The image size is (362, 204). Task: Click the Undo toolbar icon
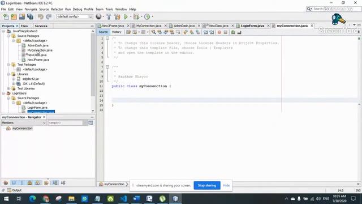pyautogui.click(x=40, y=16)
